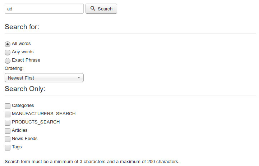The height and width of the screenshot is (166, 259).
Task: Click the Search button
Action: tap(101, 9)
